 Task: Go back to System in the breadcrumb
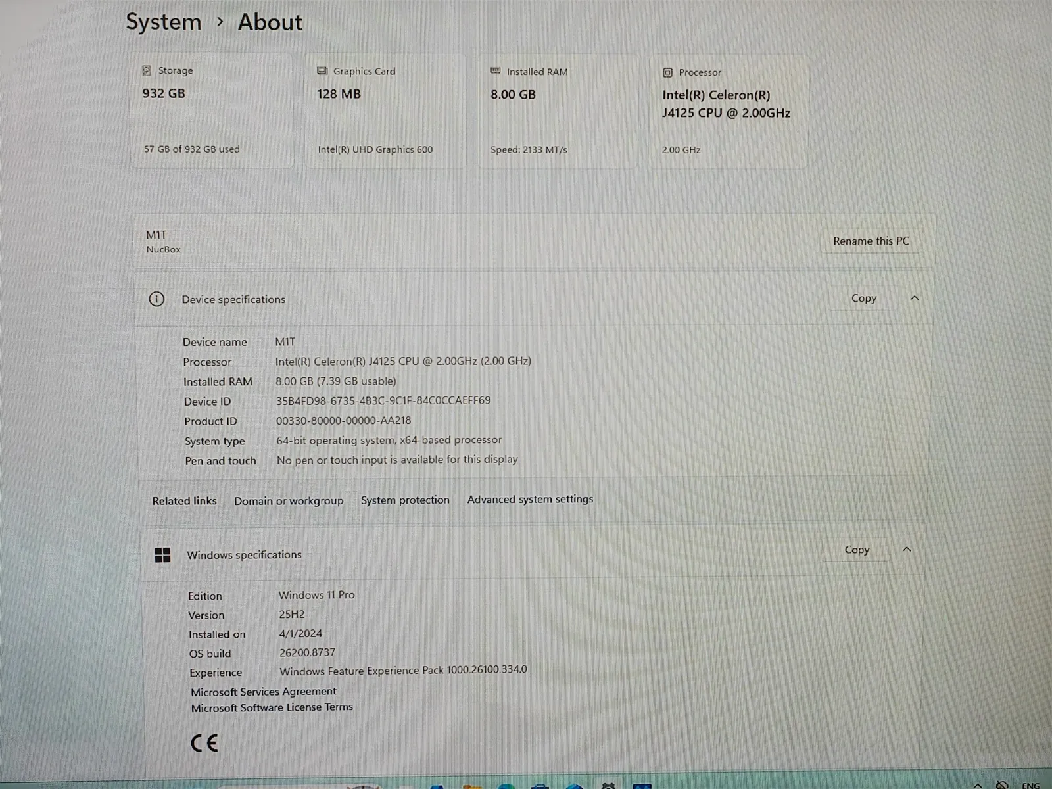(164, 22)
